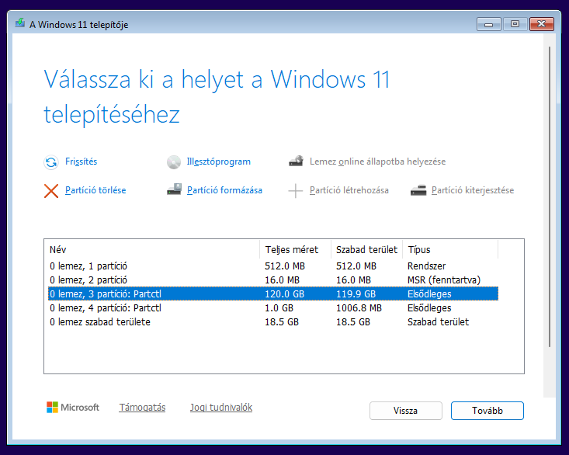Viewport: 569px width, 455px height.
Task: Click Lemez online állapotba helyezése
Action: coord(377,162)
